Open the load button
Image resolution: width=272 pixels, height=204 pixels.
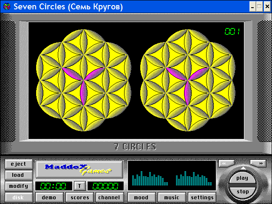19,175
